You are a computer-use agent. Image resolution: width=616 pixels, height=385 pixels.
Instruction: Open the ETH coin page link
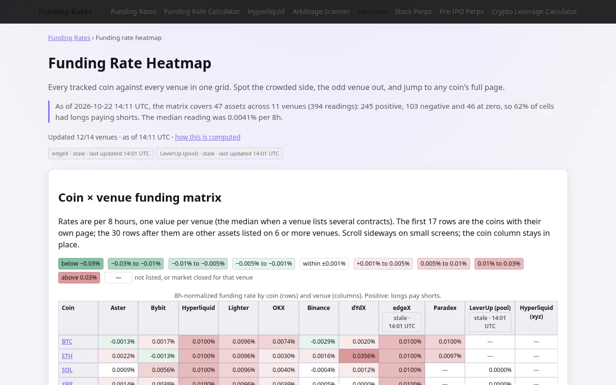click(67, 356)
